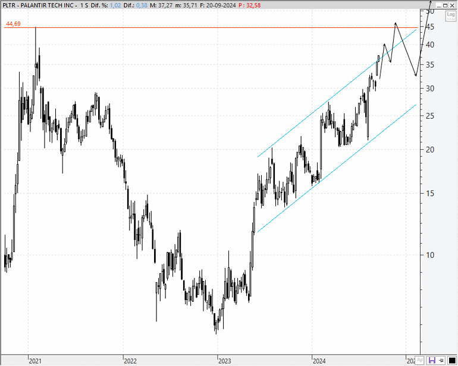This screenshot has height=366, width=458.
Task: Minimize the PLTR chart window
Action: tap(439, 5)
